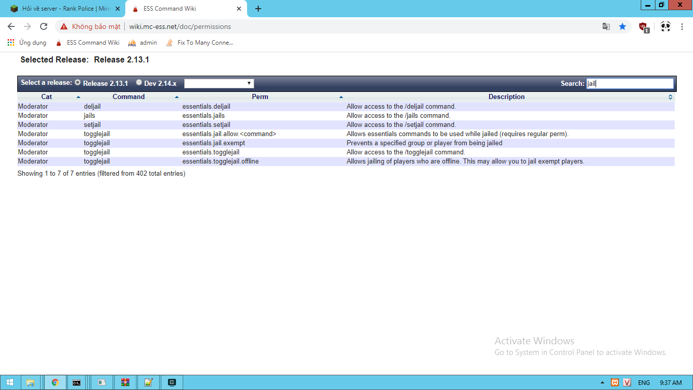The height and width of the screenshot is (390, 693).
Task: Select the essentials.jail.exempt permission text
Action: [214, 143]
